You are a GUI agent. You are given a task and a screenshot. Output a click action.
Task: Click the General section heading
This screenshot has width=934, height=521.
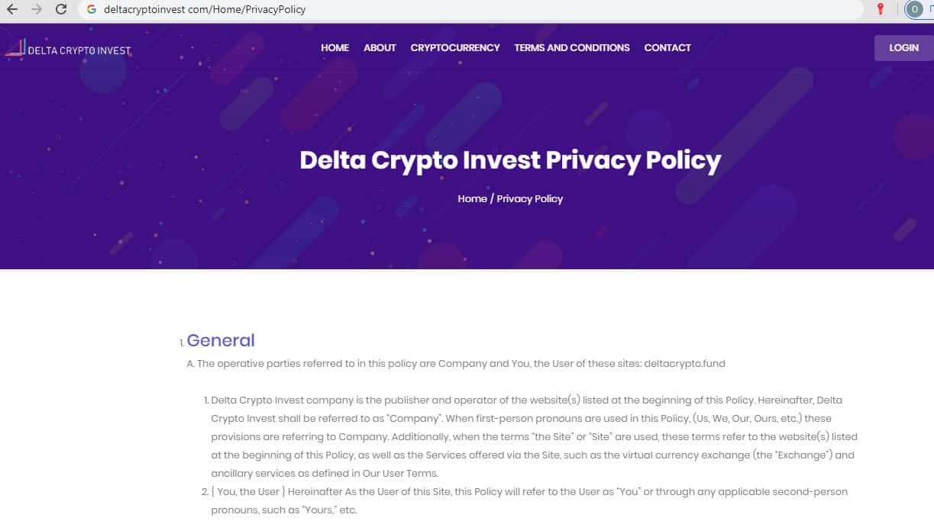pos(221,340)
